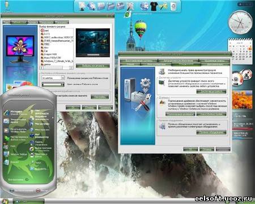Screen dimensions: 255x204
Task: Open the recycle bin icon in top dock
Action: [173, 6]
